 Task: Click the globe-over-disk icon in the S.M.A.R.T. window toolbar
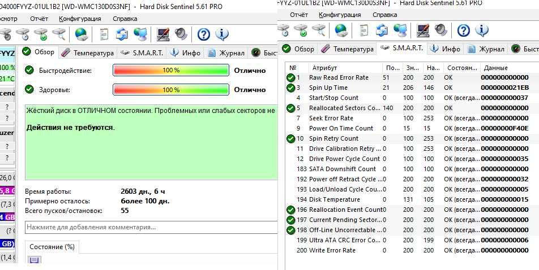pyautogui.click(x=341, y=30)
